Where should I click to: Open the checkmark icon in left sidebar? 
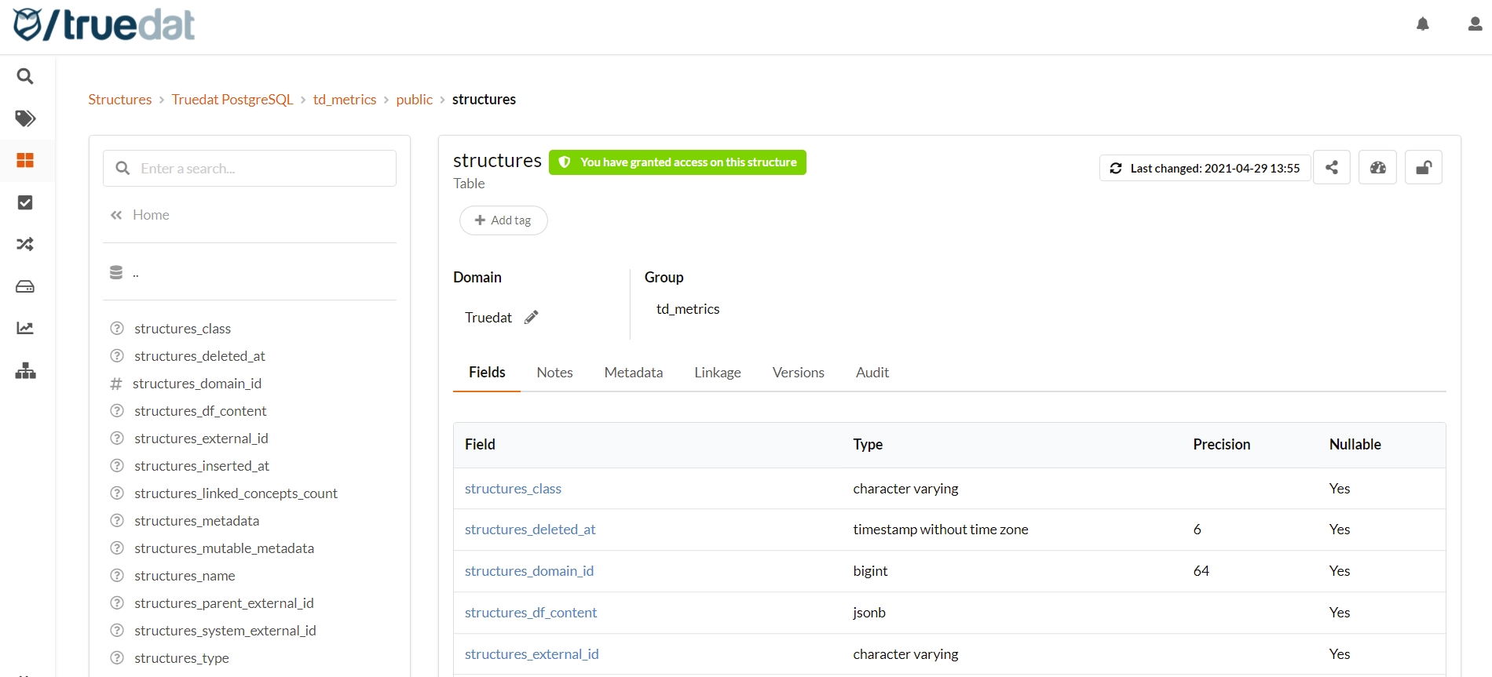point(25,202)
